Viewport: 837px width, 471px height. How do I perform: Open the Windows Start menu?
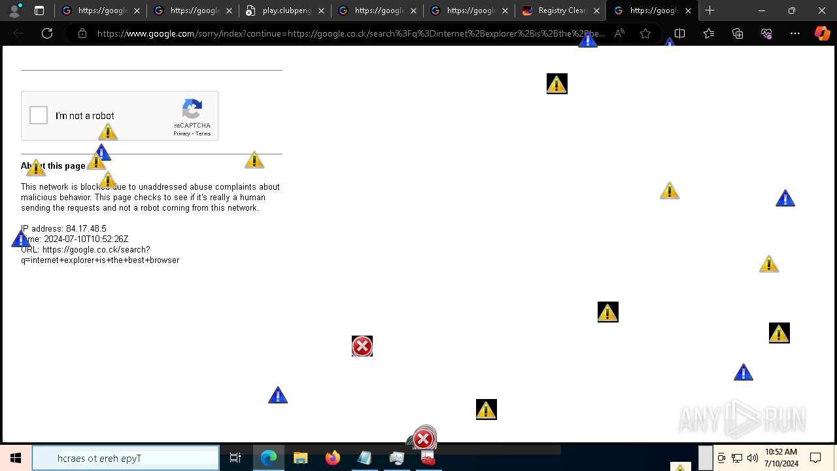[16, 458]
